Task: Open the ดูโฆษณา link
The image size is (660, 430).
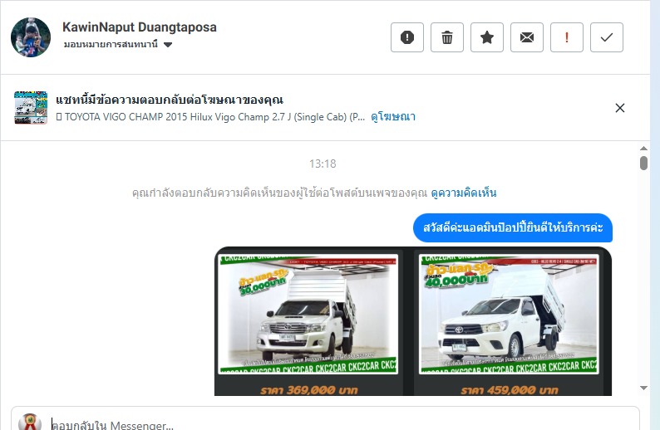Action: tap(393, 117)
